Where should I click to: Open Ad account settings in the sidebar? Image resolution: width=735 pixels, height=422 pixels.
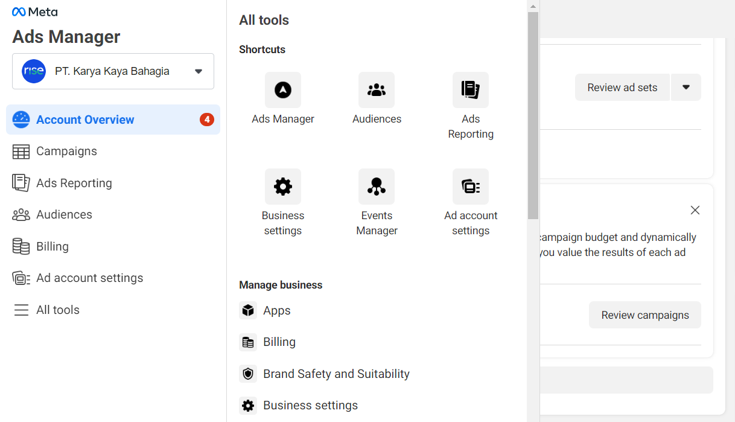tap(113, 278)
